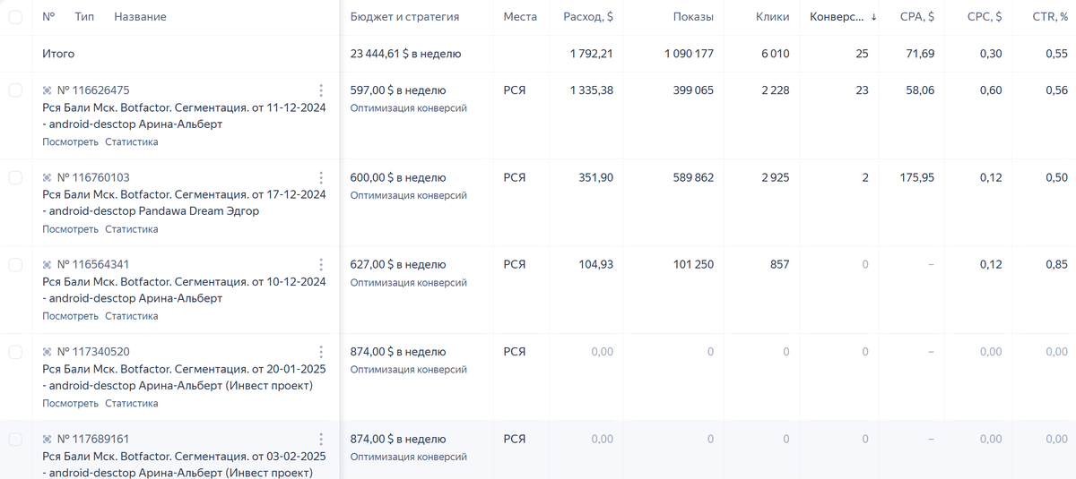Screen dimensions: 1076x479
Task: Open three-dot menu for campaign 116760103
Action: (x=321, y=177)
